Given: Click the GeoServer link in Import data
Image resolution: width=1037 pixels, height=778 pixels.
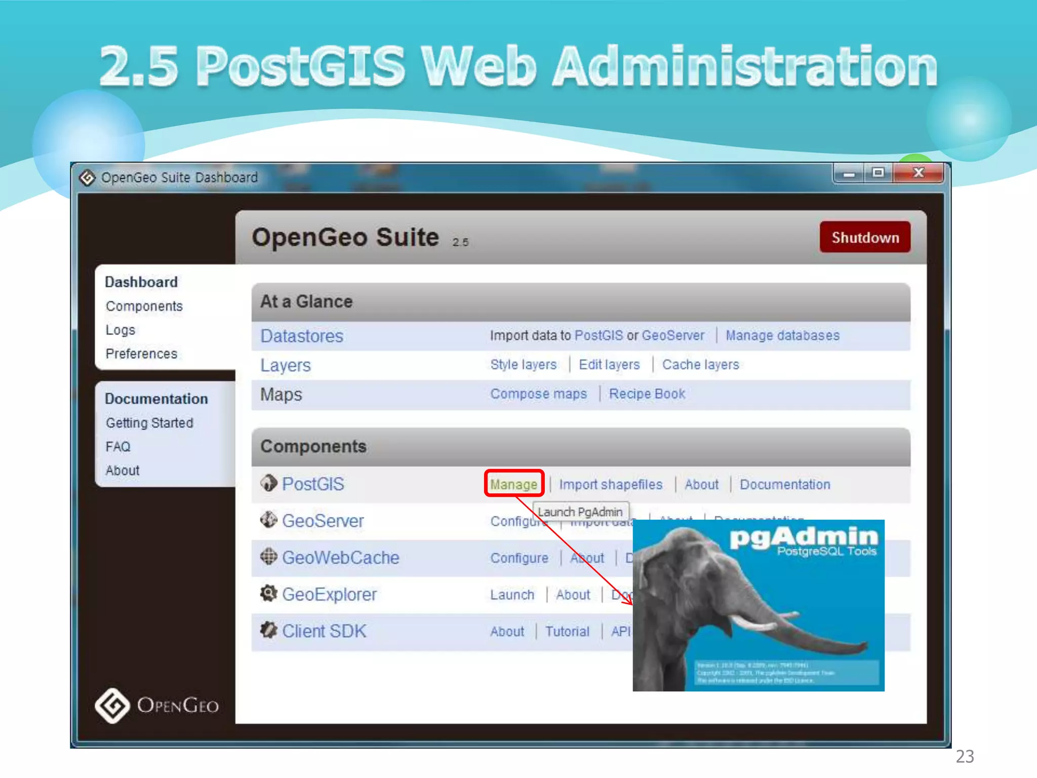Looking at the screenshot, I should [x=673, y=335].
